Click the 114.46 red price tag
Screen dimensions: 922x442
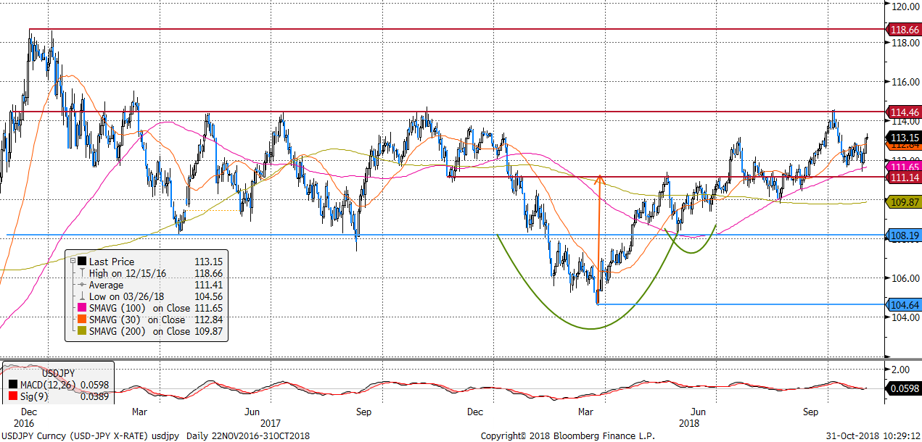point(904,112)
